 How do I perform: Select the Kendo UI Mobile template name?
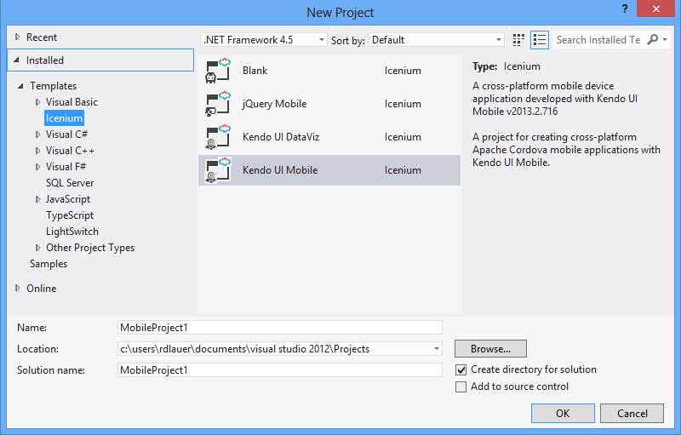(280, 170)
